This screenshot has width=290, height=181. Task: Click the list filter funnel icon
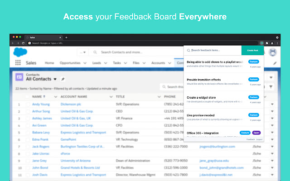(x=271, y=86)
